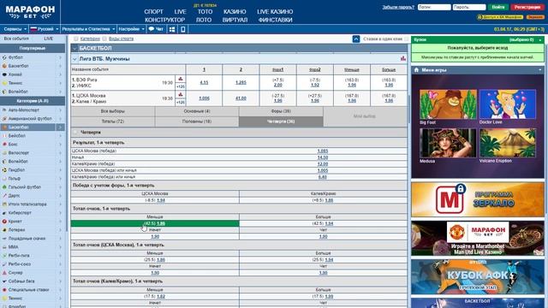
Task: Click the Логин input field
Action: click(434, 7)
